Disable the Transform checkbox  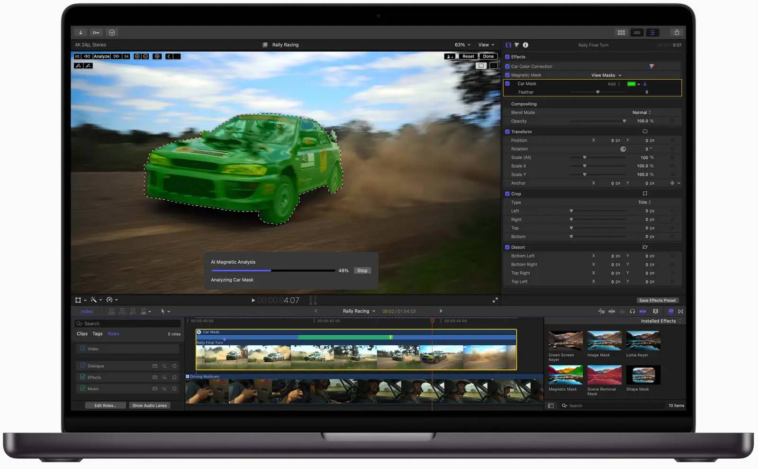(507, 132)
